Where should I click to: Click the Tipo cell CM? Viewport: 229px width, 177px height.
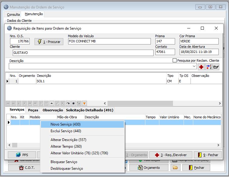(x=172, y=81)
